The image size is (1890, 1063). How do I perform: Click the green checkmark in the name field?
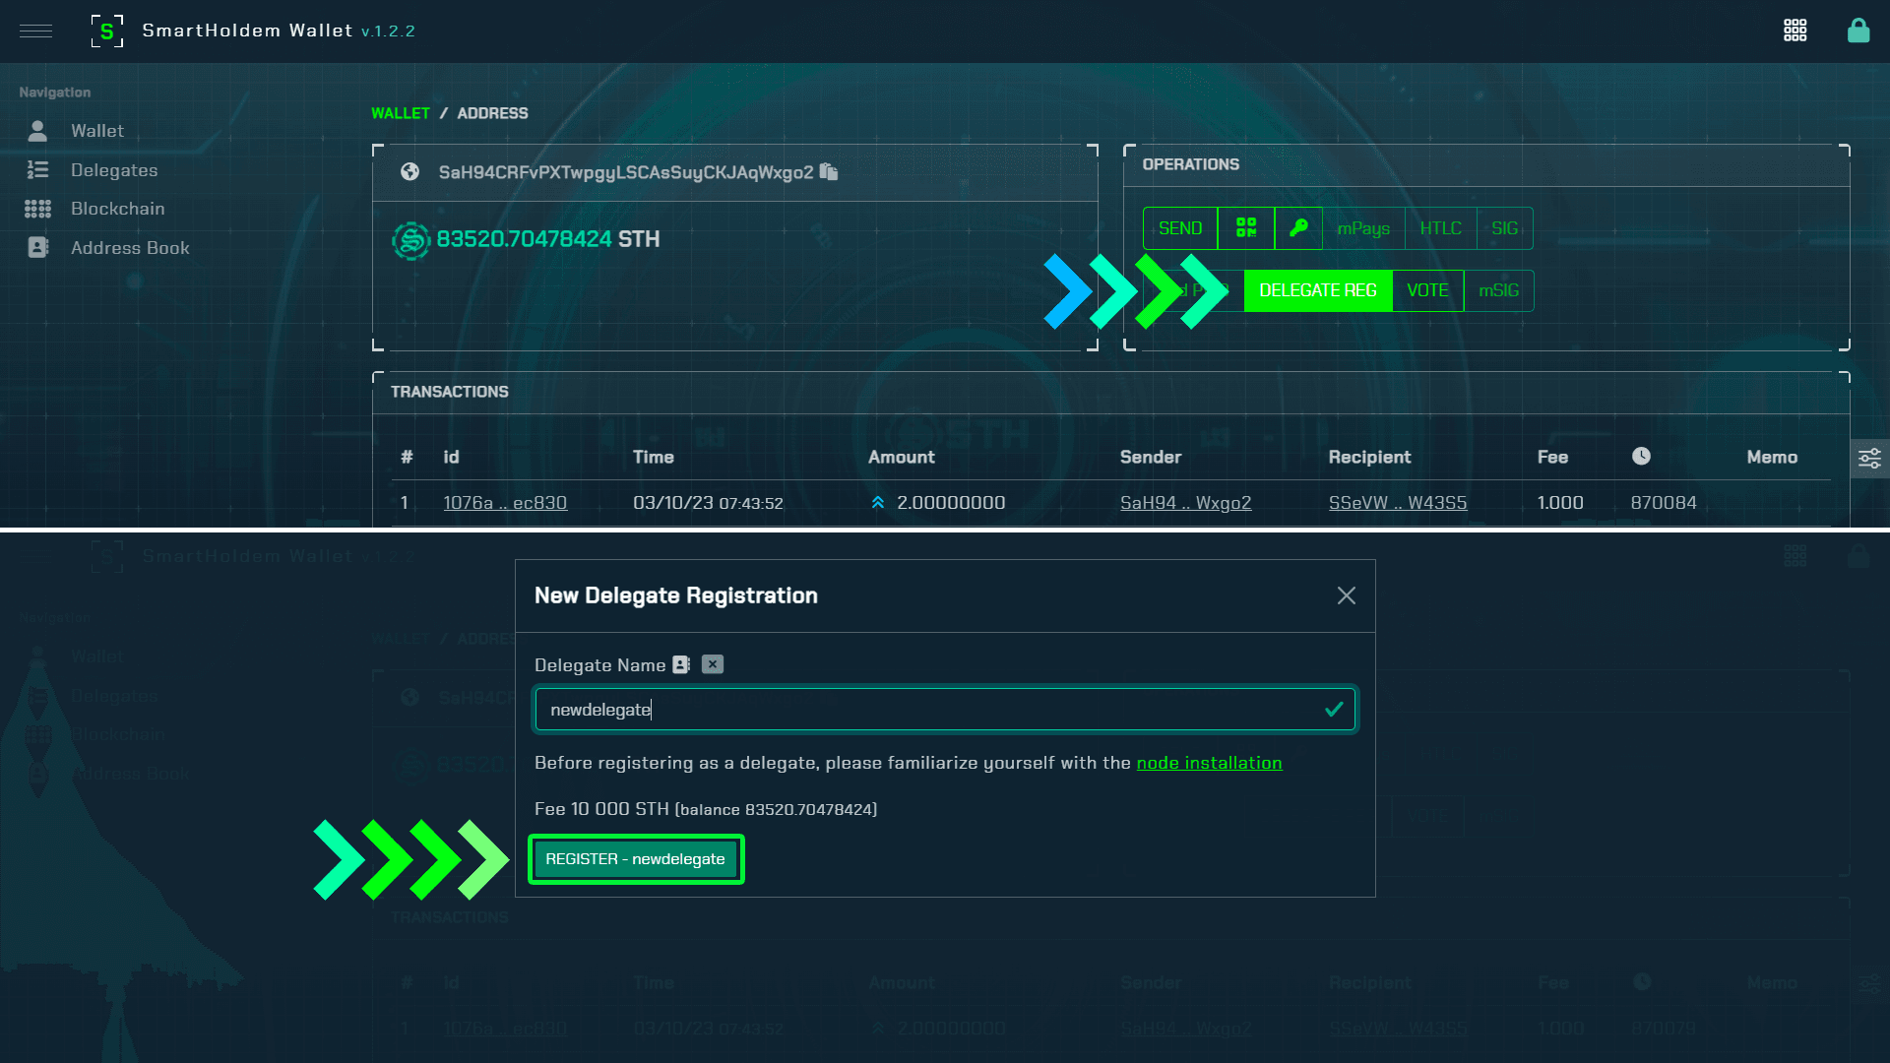click(x=1334, y=710)
